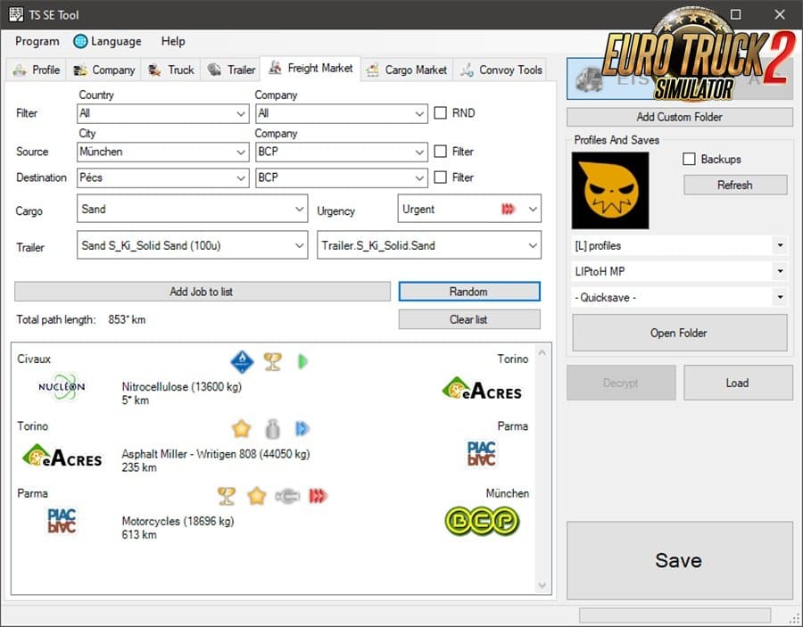Click the Clear list button
The image size is (803, 627).
tap(468, 319)
